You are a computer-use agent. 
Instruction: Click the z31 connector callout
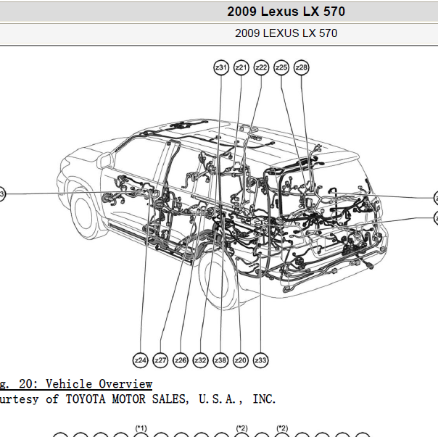[x=221, y=67]
